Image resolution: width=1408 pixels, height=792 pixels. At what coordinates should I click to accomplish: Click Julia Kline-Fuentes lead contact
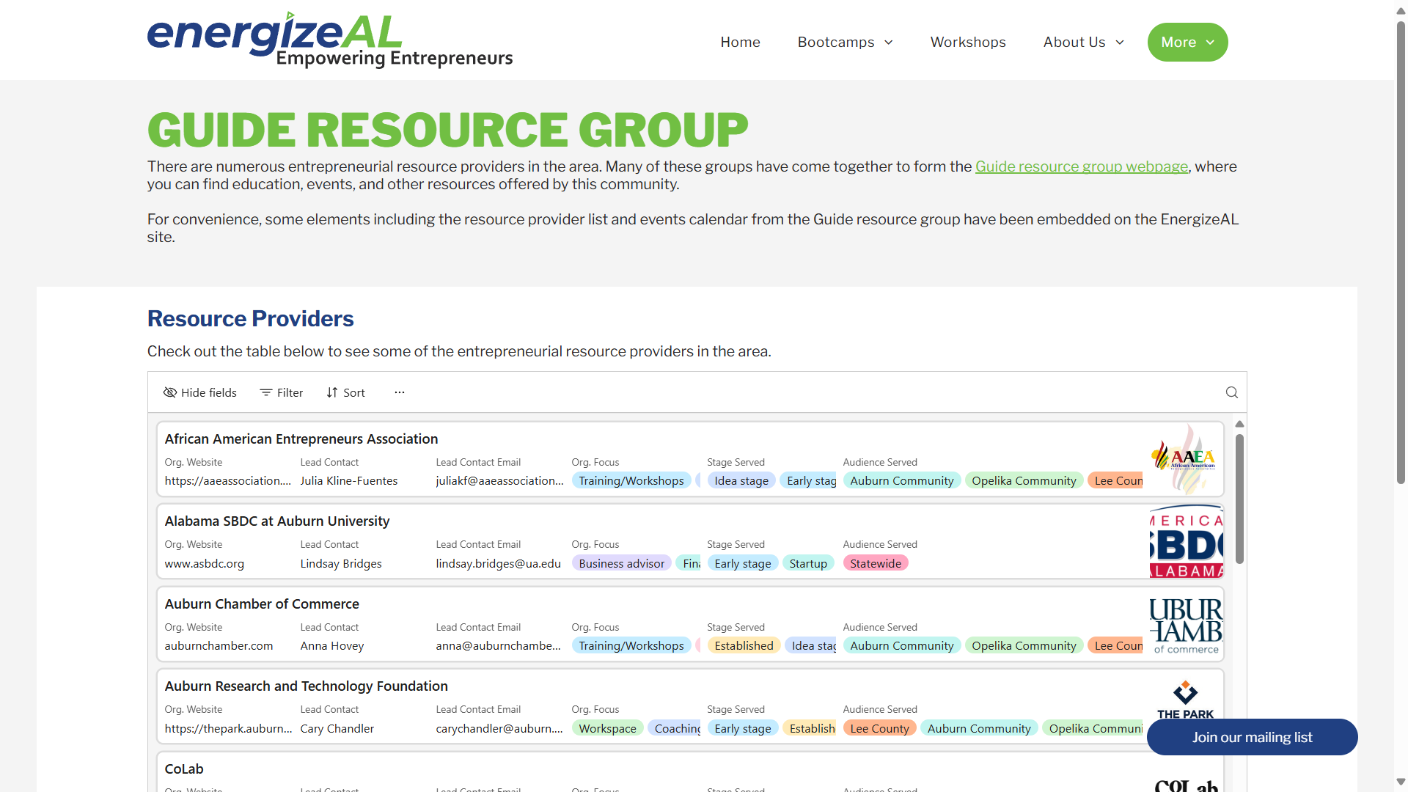pos(349,481)
